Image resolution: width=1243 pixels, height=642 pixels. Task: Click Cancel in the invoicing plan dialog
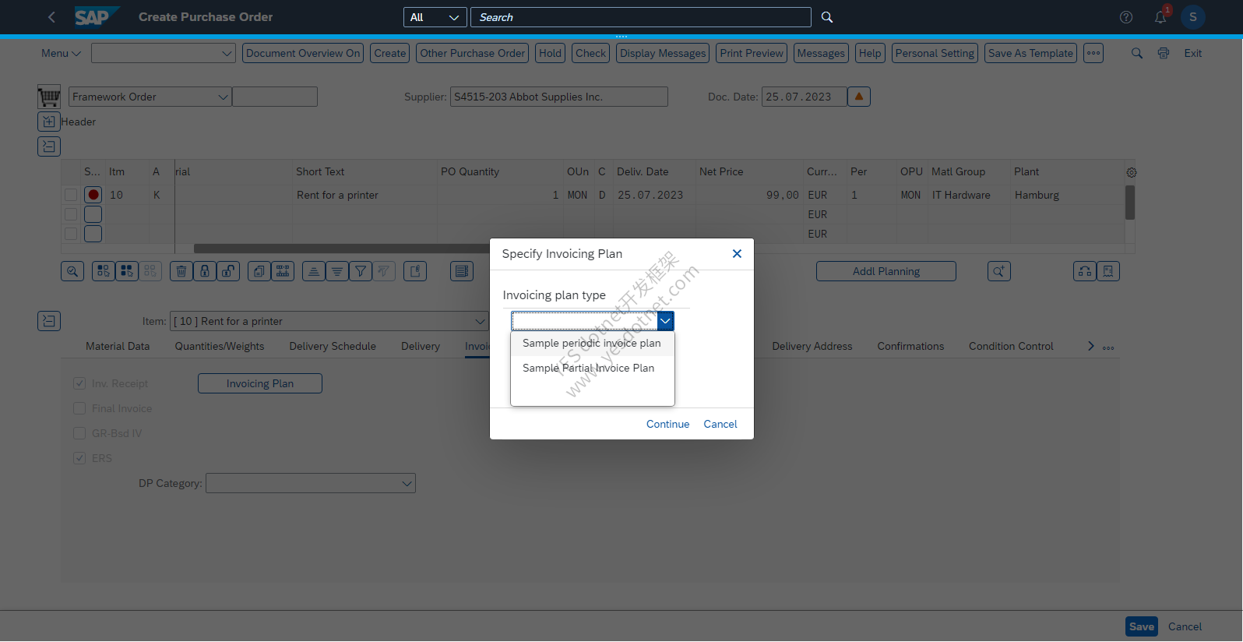pyautogui.click(x=720, y=424)
